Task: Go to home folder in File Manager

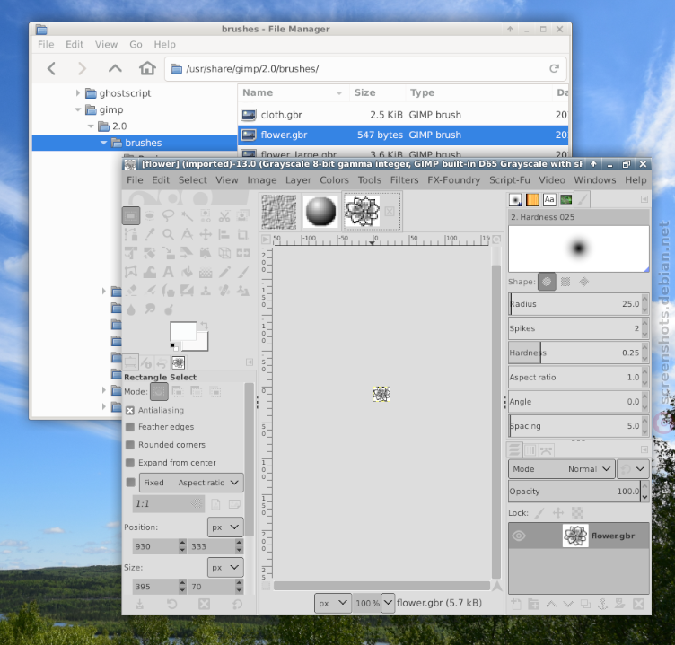Action: point(147,68)
